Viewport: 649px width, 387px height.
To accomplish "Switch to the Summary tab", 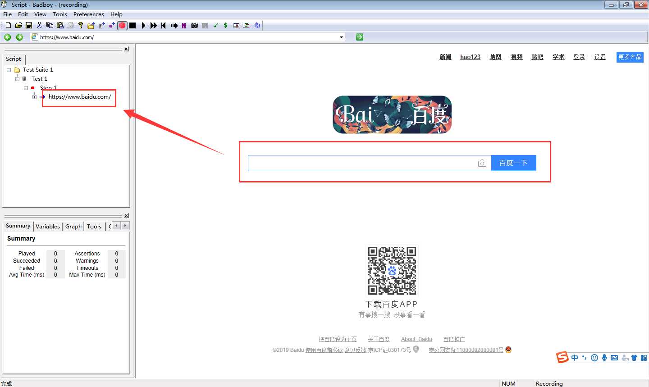I will [18, 226].
